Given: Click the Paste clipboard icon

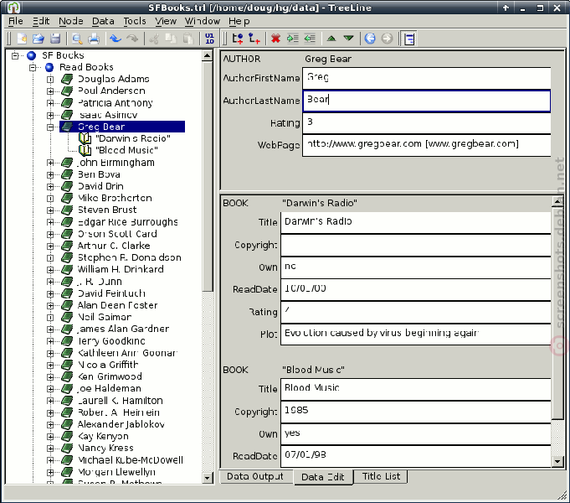Looking at the screenshot, I should [187, 39].
